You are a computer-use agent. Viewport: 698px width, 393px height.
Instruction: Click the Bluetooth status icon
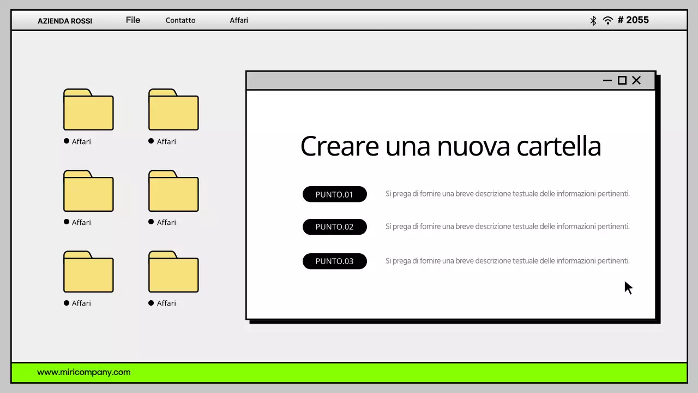click(593, 20)
